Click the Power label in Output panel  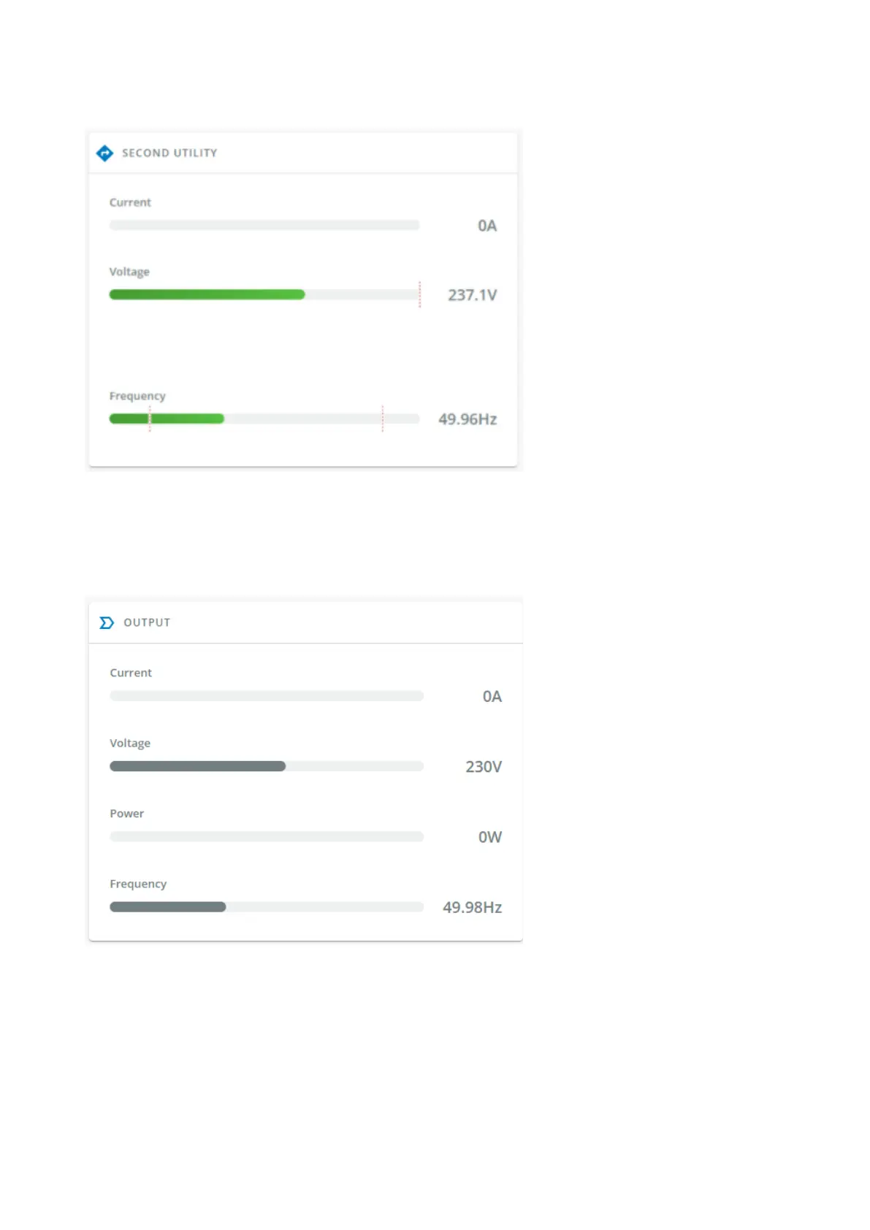pos(127,814)
